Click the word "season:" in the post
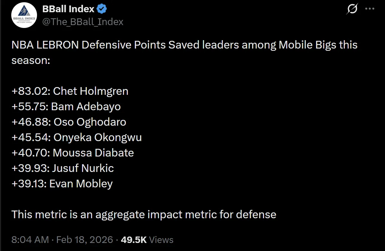The height and width of the screenshot is (251, 385). click(31, 60)
